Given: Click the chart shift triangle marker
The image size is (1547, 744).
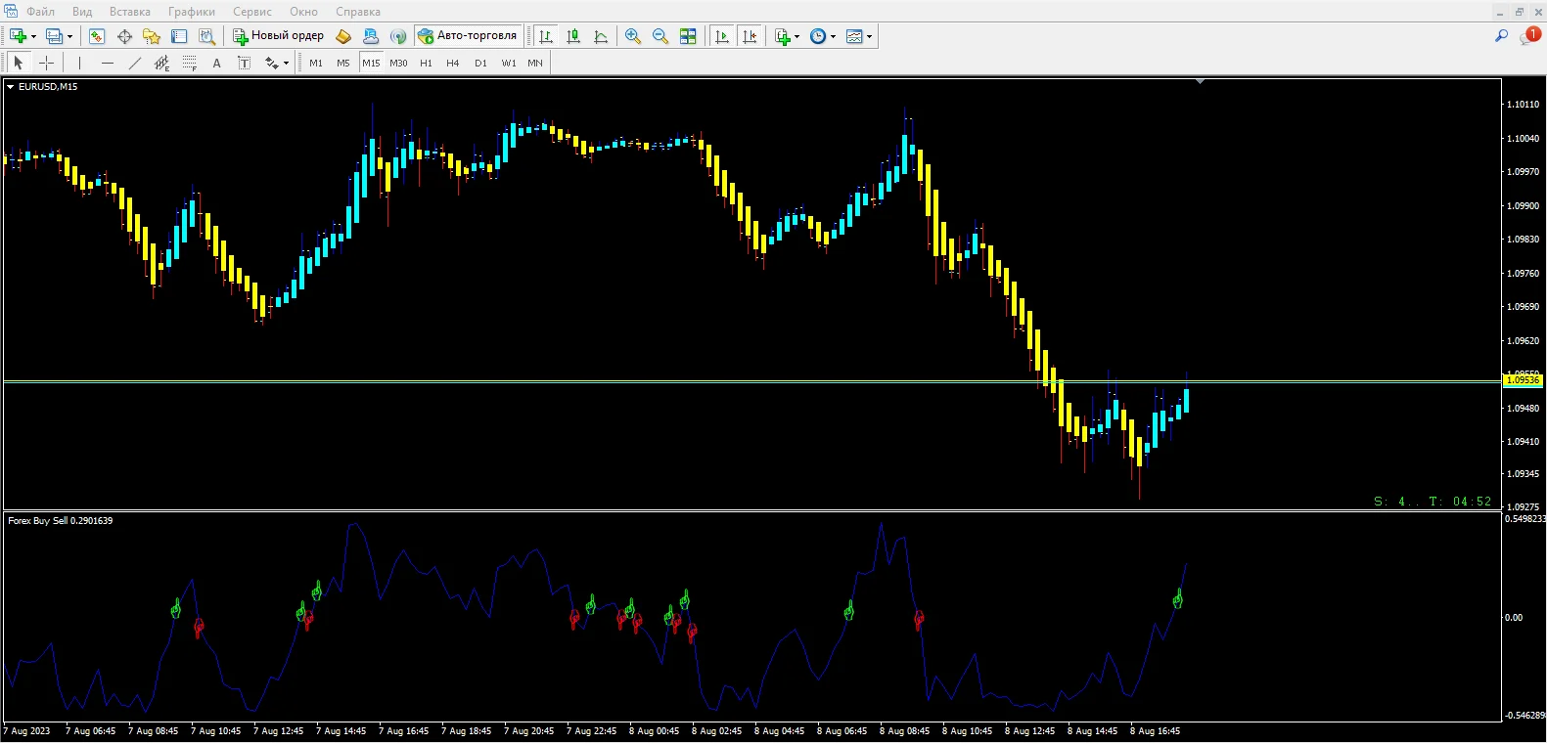Looking at the screenshot, I should (1200, 82).
